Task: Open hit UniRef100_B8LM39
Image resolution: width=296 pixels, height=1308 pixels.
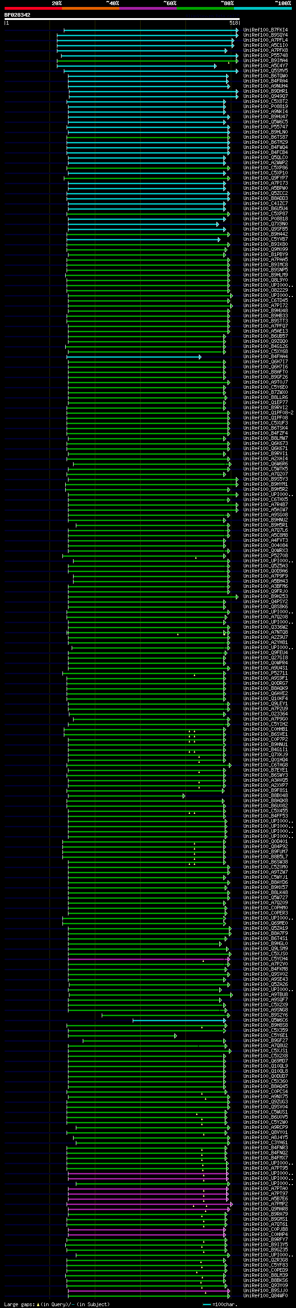Action: tap(265, 1275)
